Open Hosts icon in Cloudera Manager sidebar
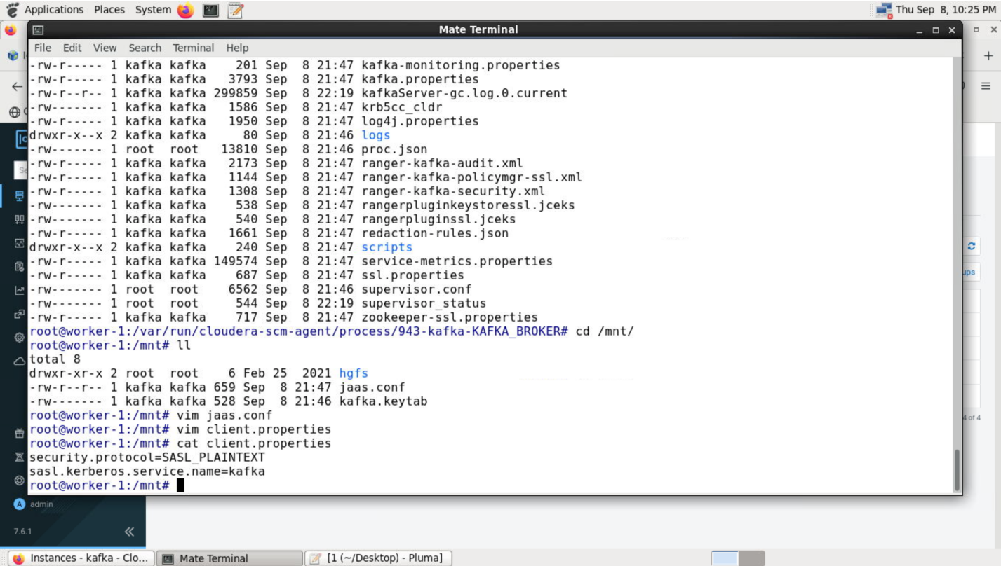 (x=20, y=219)
